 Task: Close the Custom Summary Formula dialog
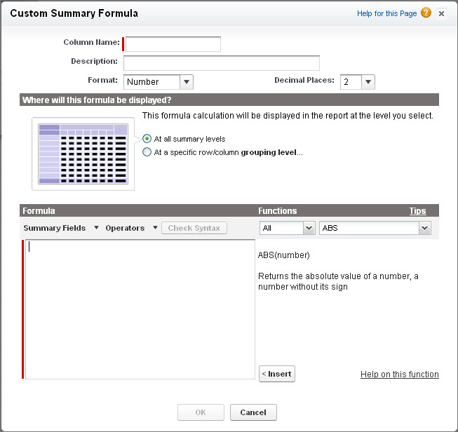click(x=441, y=13)
